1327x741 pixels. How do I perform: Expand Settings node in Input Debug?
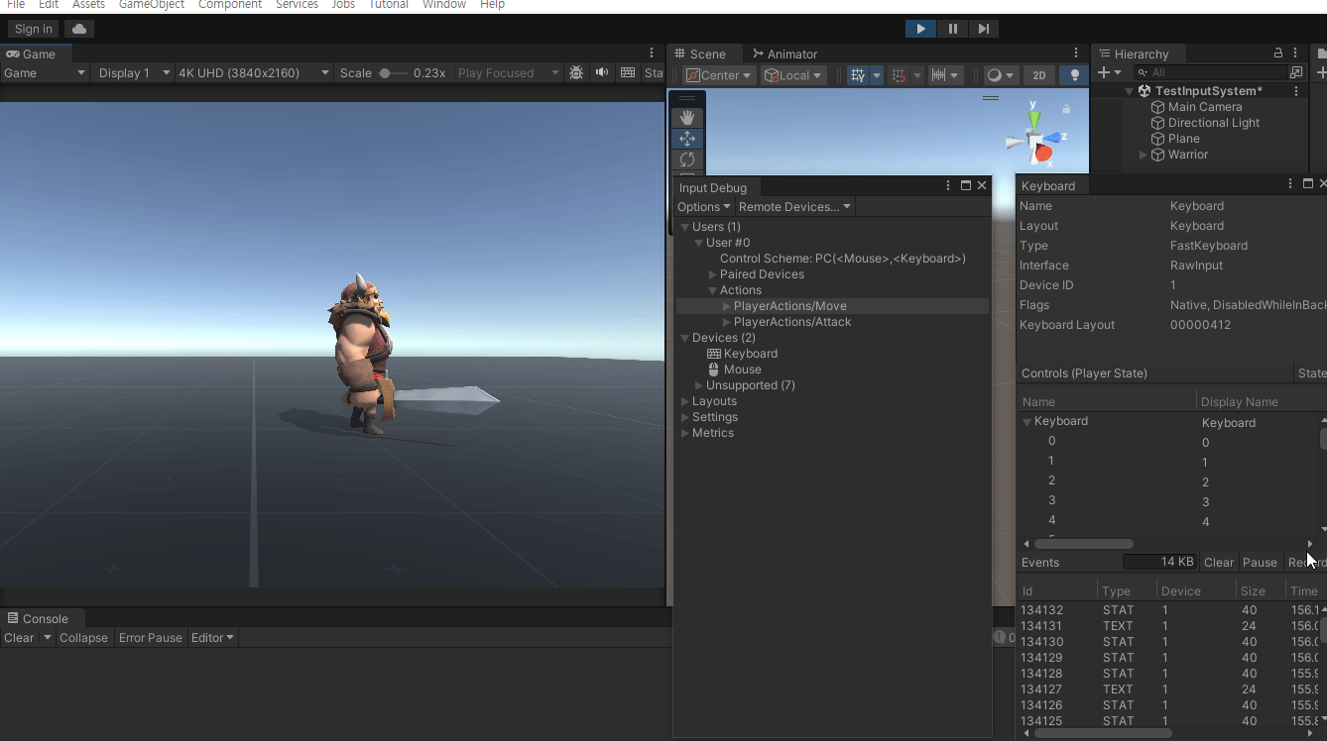(684, 417)
